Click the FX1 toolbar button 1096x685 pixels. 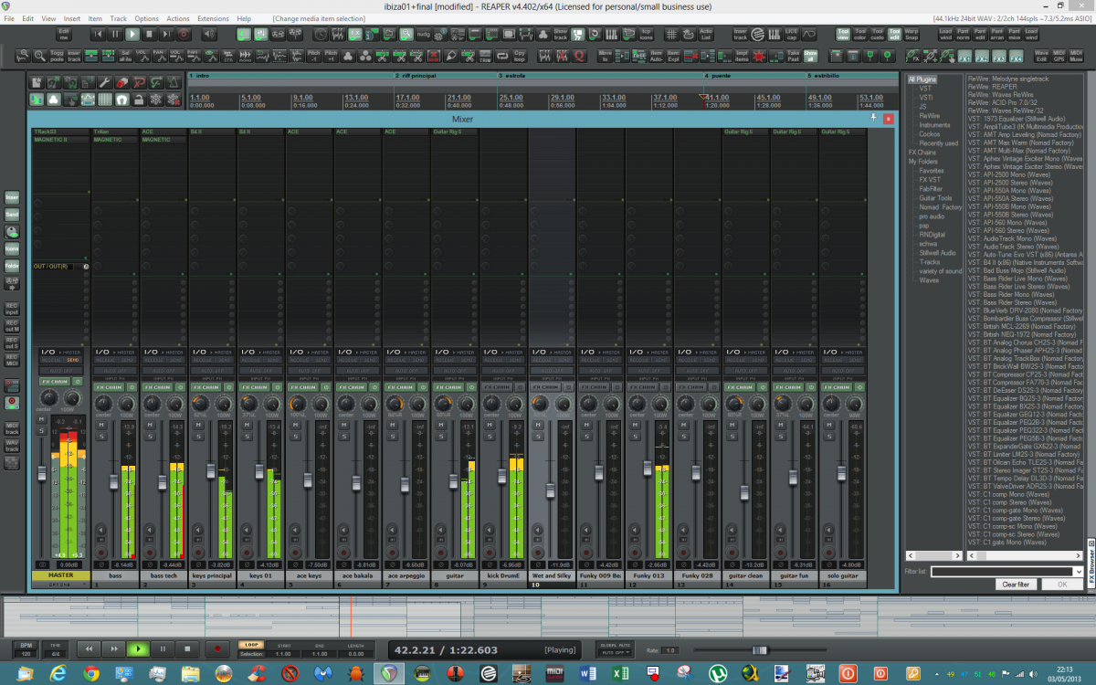pos(964,56)
